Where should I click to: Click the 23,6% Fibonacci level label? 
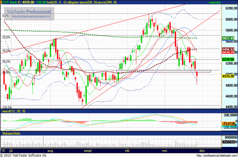tap(6, 37)
